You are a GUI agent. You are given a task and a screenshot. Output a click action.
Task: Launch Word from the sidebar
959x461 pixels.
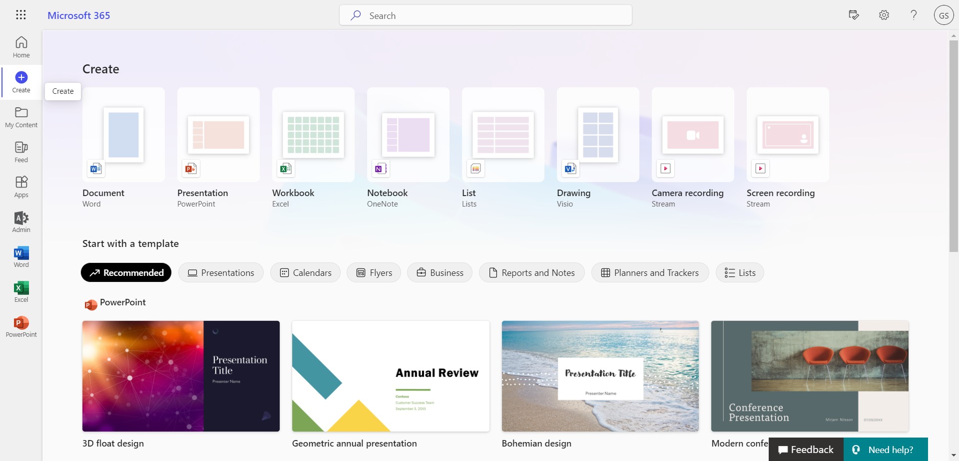pyautogui.click(x=21, y=257)
